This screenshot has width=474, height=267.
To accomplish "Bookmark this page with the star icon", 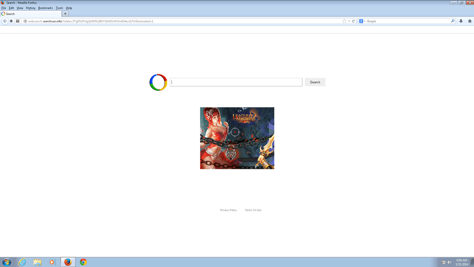I will (344, 21).
